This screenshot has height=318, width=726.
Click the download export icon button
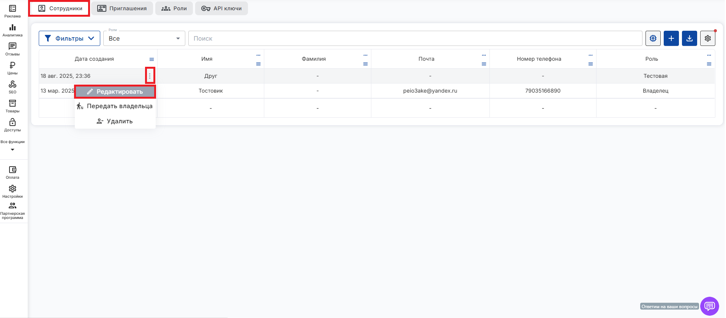click(689, 38)
